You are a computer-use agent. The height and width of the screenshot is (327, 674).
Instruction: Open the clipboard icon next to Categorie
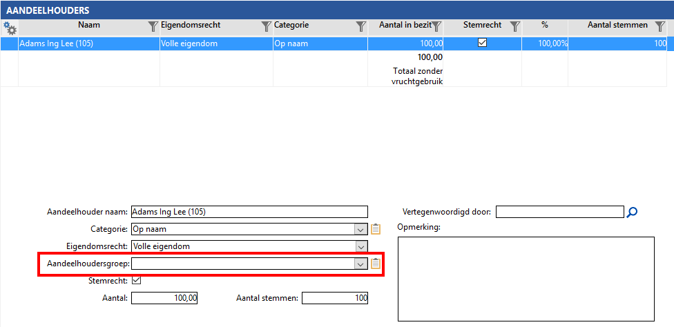click(x=376, y=229)
